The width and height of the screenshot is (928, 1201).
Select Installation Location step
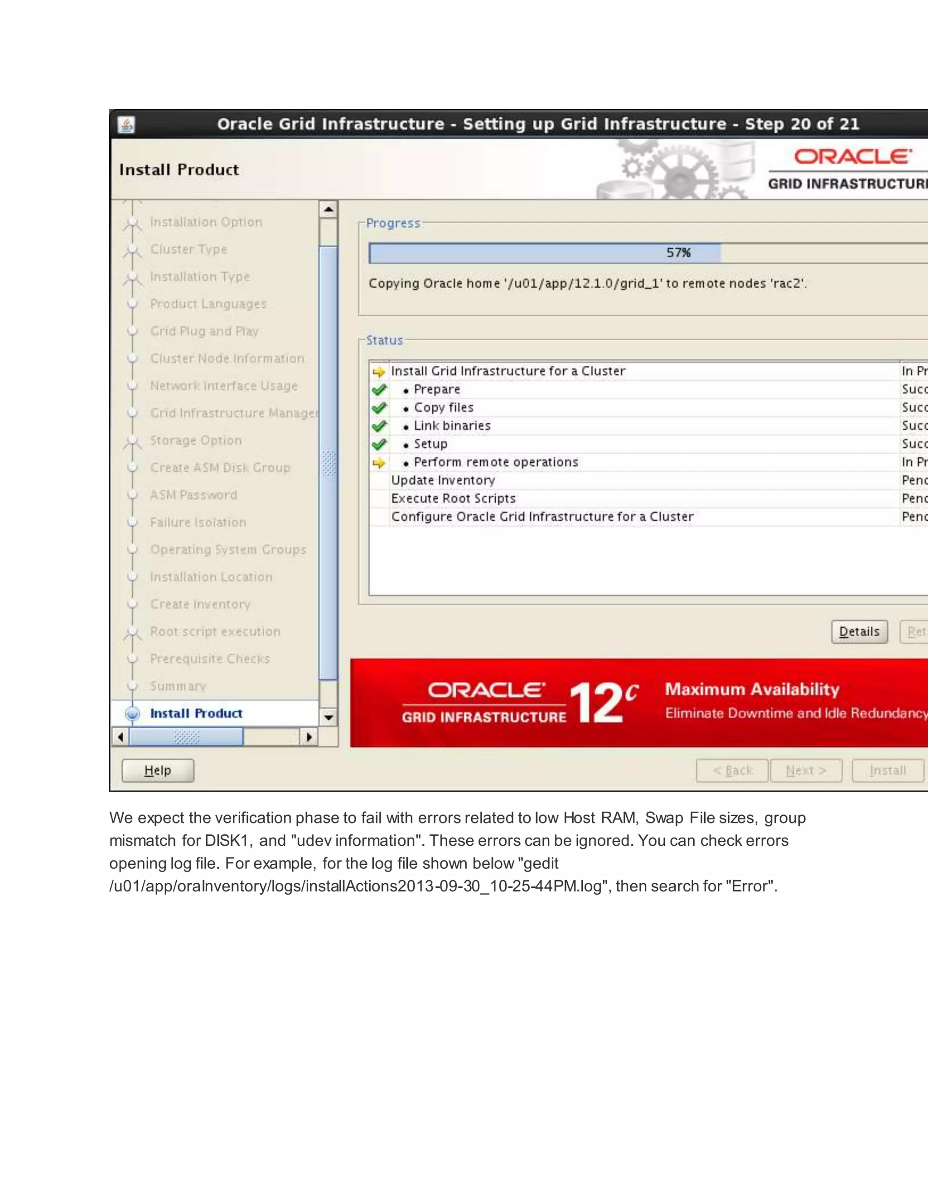tap(211, 577)
